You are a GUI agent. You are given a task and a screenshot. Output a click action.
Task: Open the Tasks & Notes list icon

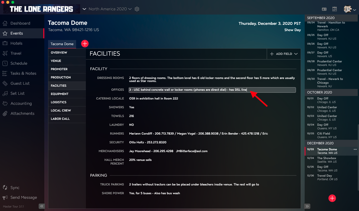pyautogui.click(x=5, y=73)
